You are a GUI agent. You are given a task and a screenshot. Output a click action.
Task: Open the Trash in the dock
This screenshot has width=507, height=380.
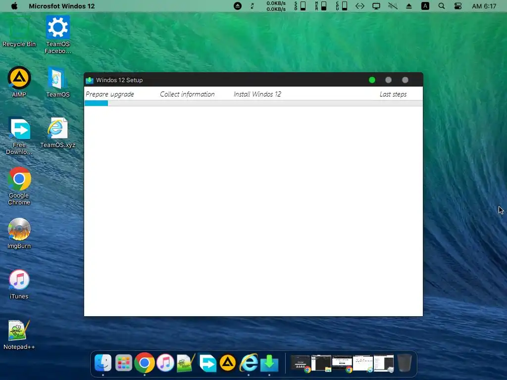coord(404,363)
